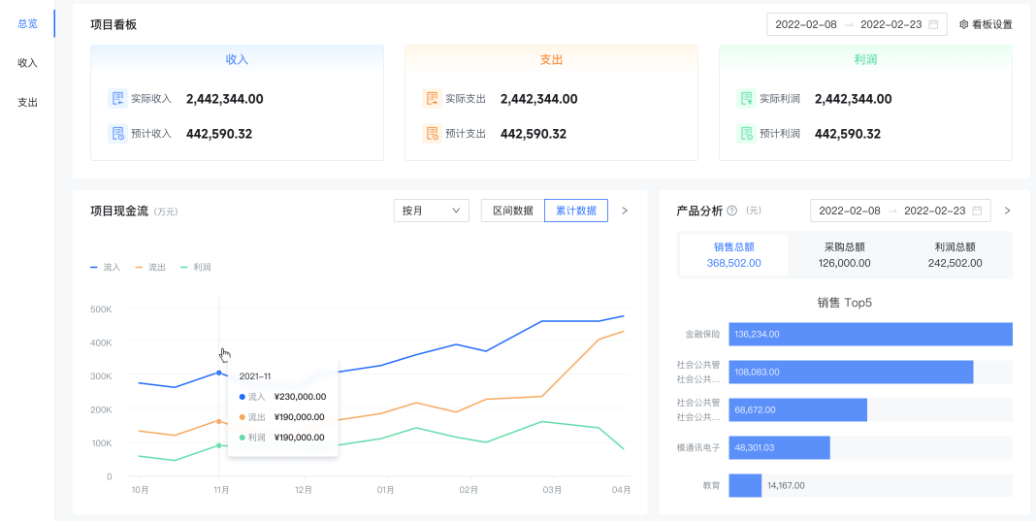Click the 收入 card header

(238, 59)
